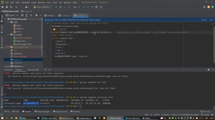Install shellcheck from the notification bar
The width and height of the screenshot is (215, 120).
click(x=204, y=20)
